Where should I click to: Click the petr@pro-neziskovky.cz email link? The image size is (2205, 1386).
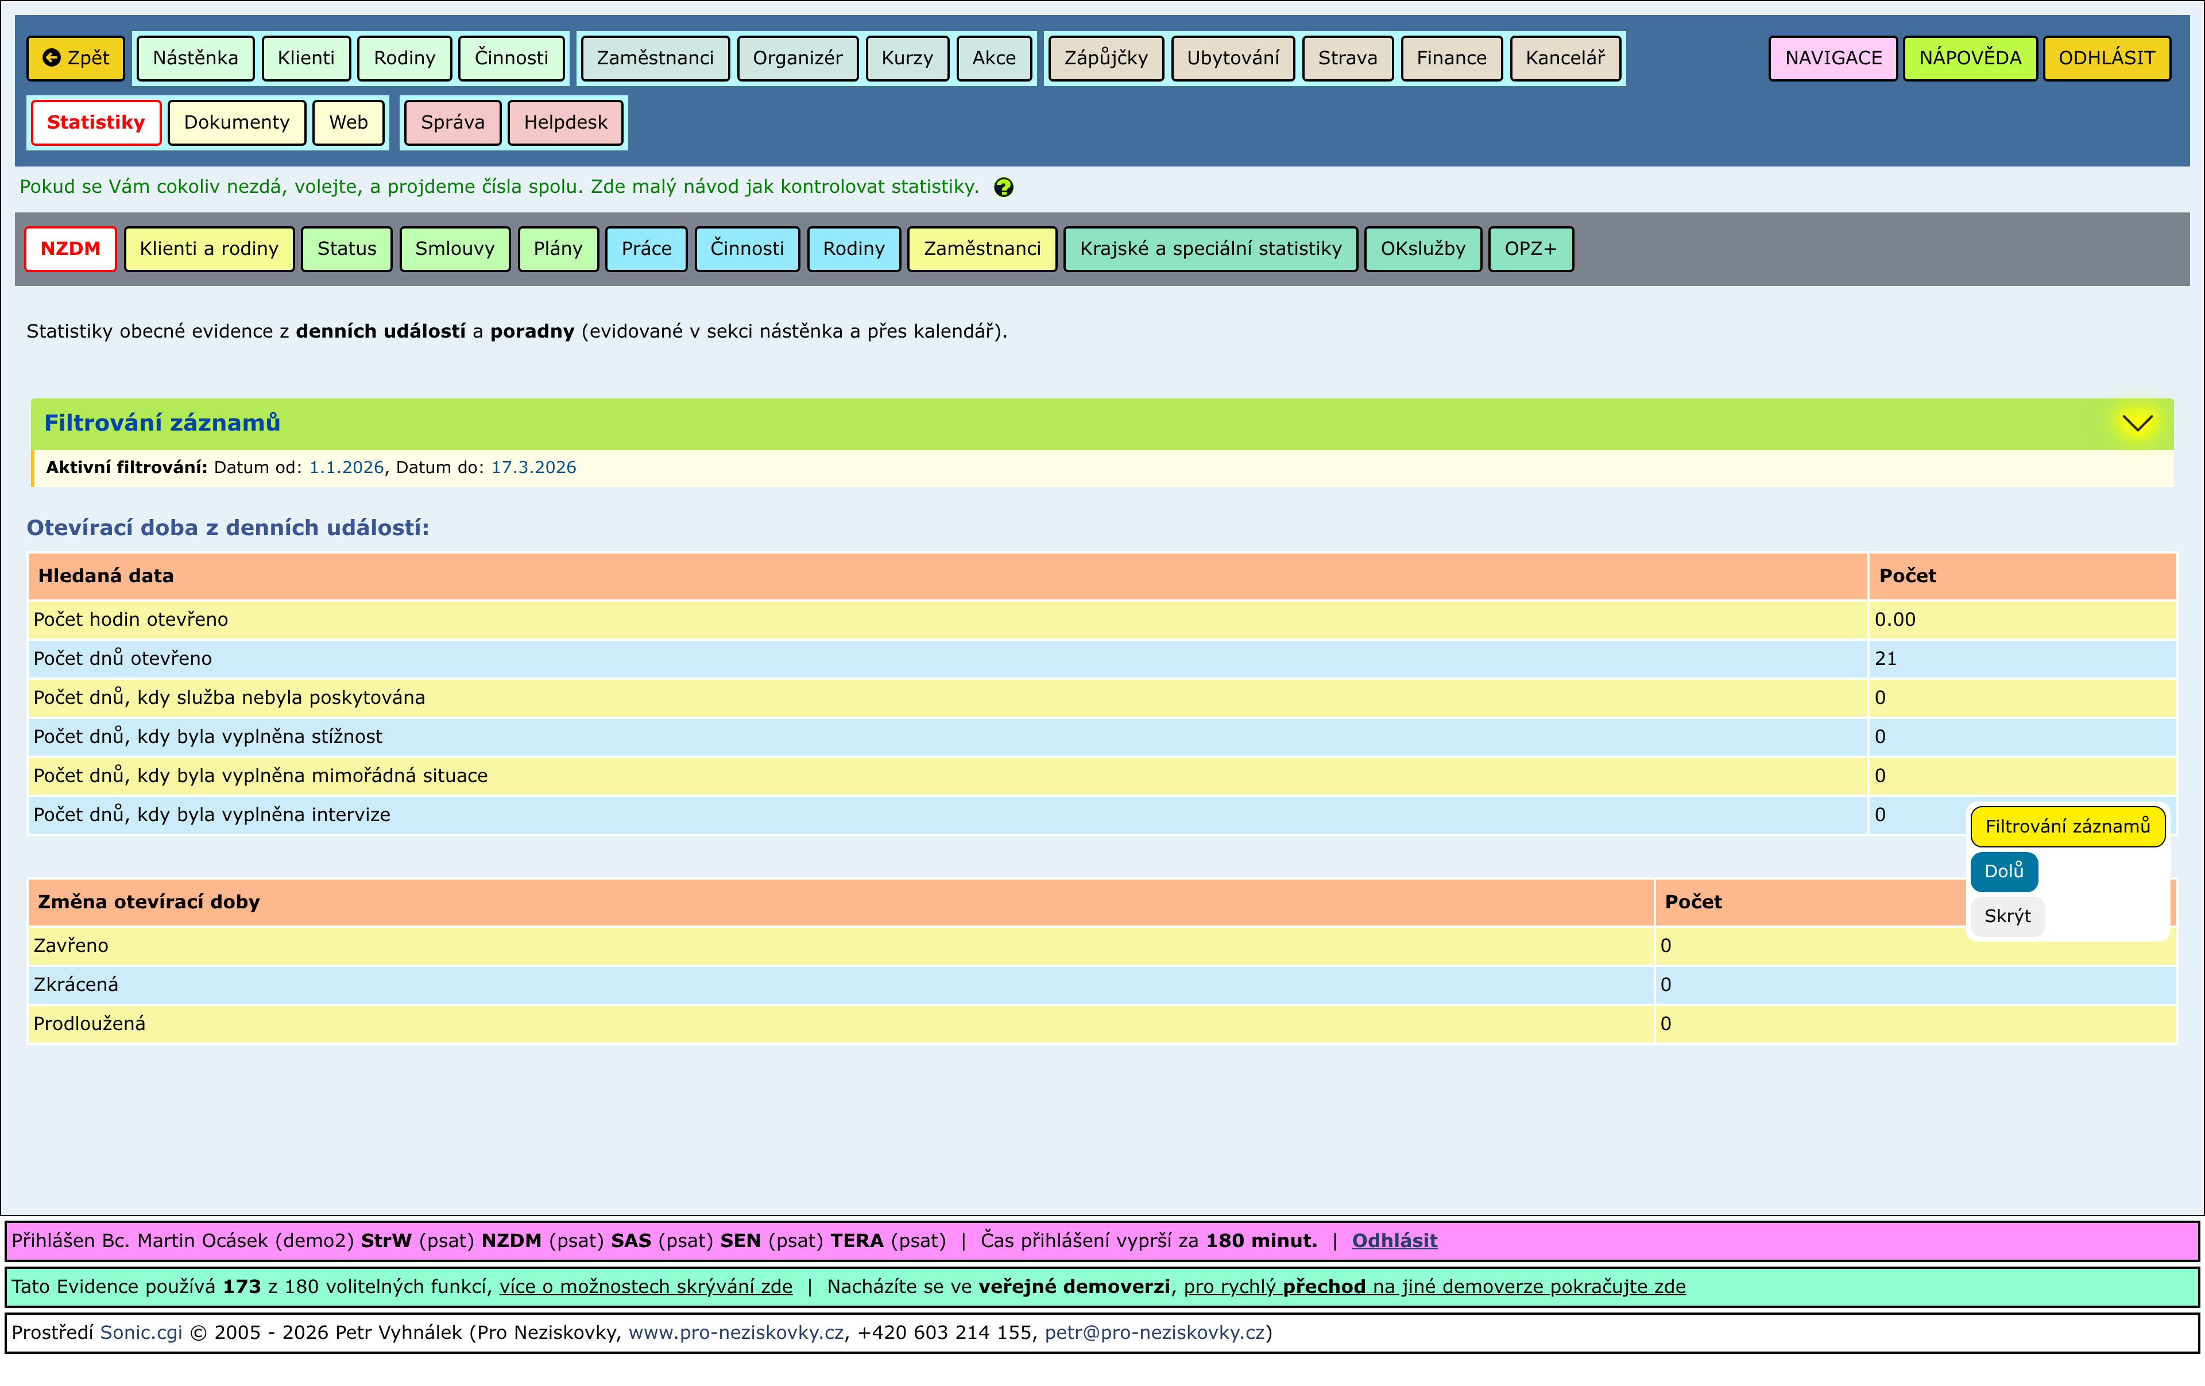pos(1154,1333)
